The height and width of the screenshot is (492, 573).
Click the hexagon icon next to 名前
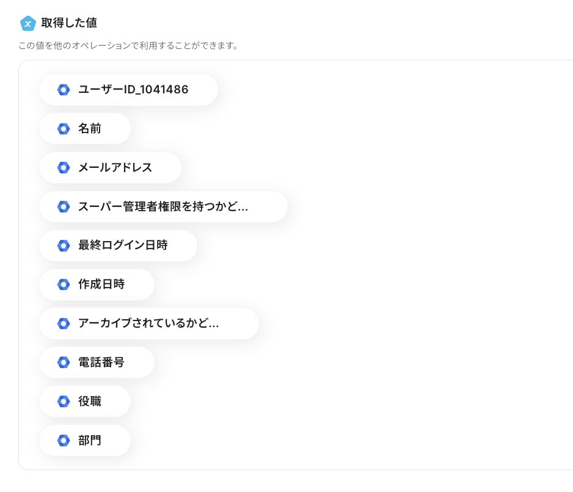(64, 129)
